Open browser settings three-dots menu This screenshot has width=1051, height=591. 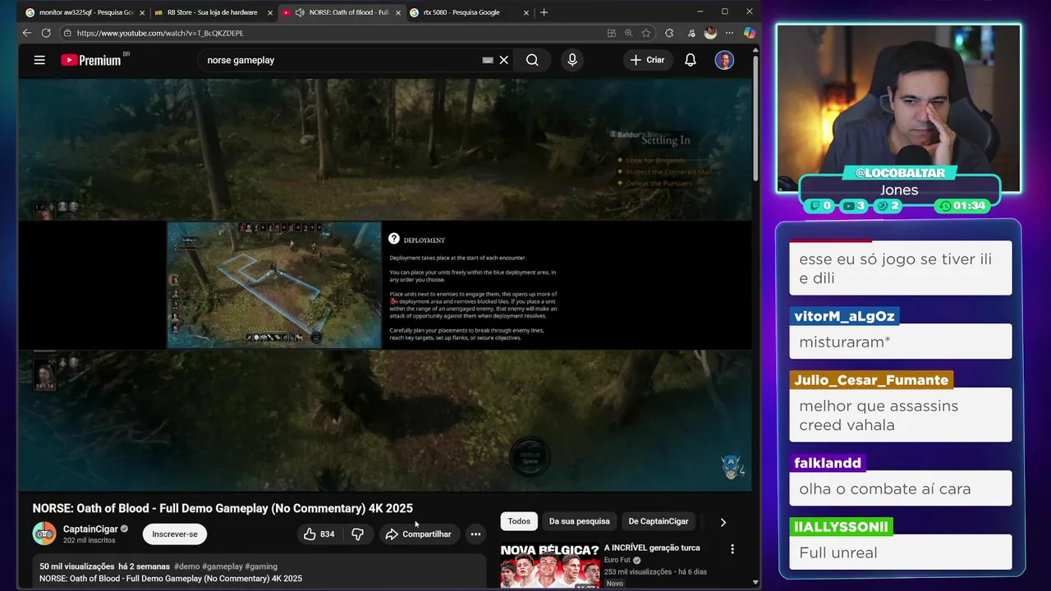(730, 33)
